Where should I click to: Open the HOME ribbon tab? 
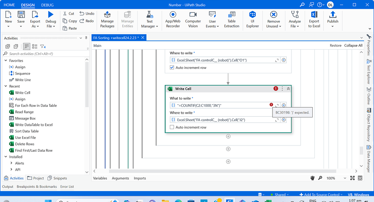pyautogui.click(x=9, y=5)
